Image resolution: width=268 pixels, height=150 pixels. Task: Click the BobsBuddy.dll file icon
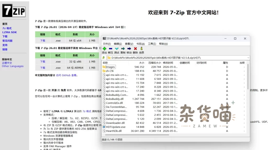pos(104,99)
